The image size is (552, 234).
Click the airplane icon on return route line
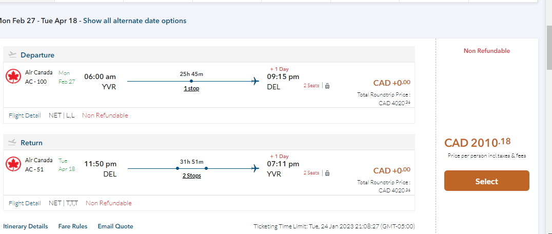(255, 168)
